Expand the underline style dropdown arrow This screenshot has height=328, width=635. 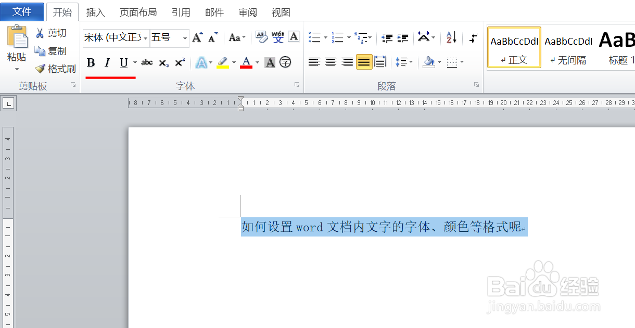pos(135,63)
